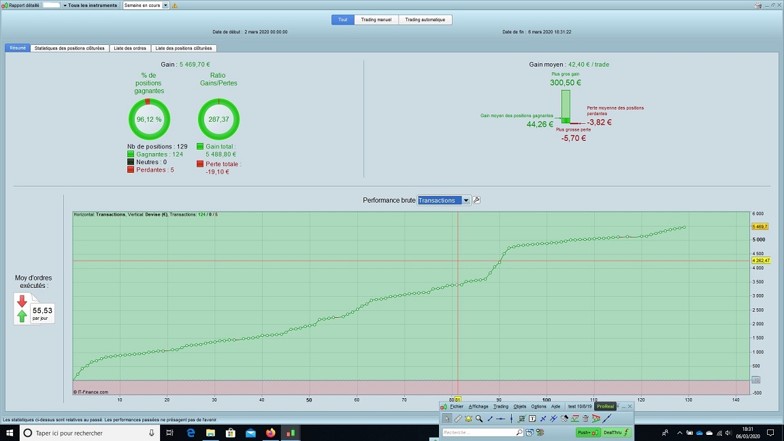Click the chart indicator tool icon
This screenshot has height=441, width=784.
tap(521, 419)
